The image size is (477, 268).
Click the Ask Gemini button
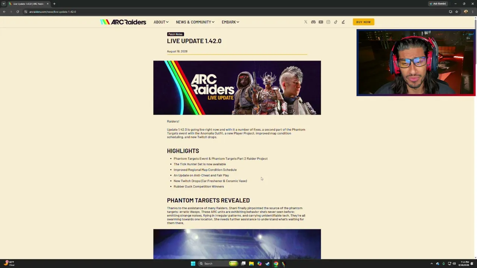pos(438,4)
